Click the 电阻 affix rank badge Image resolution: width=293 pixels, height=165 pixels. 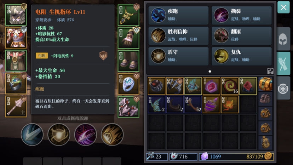103,56
